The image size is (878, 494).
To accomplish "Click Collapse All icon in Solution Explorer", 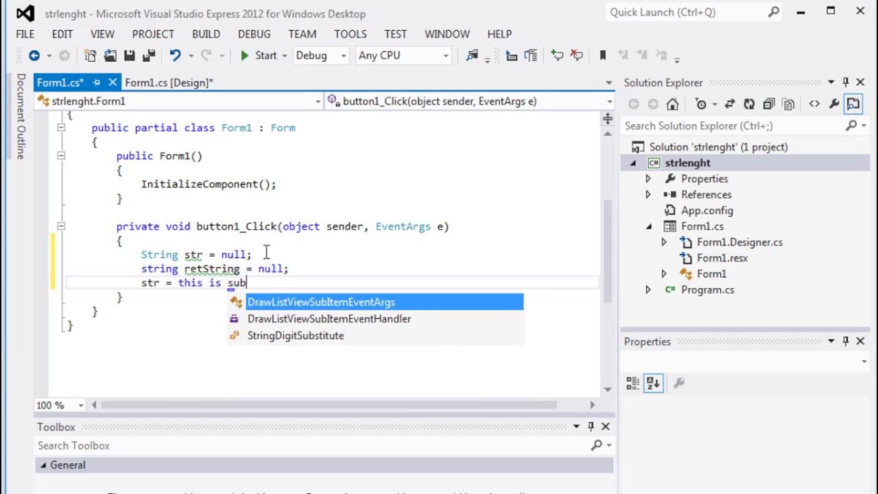I will pos(769,104).
